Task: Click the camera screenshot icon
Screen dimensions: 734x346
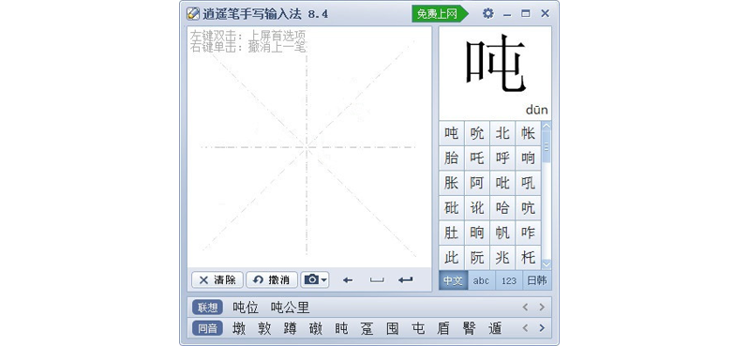Action: (x=311, y=280)
